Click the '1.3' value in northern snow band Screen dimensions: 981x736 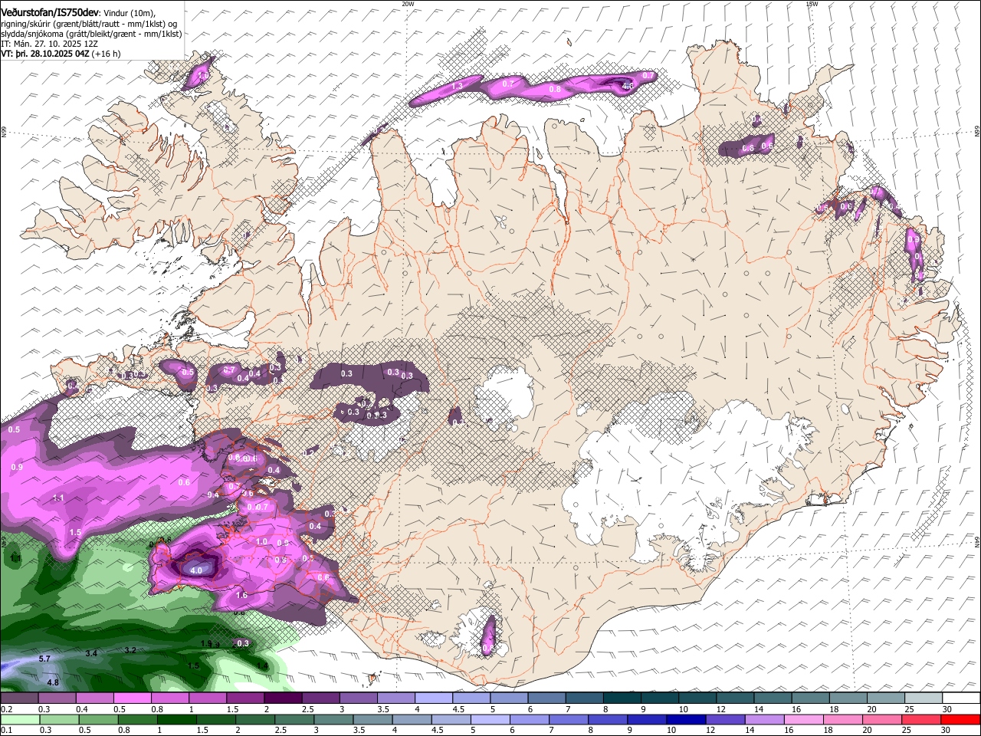[x=457, y=87]
